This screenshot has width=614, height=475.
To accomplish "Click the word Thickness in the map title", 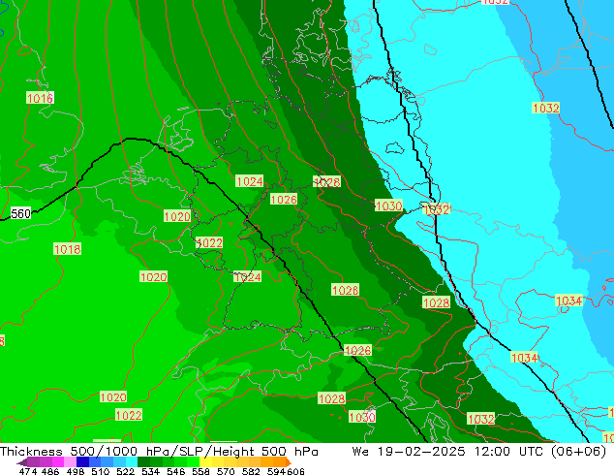I will [x=31, y=452].
